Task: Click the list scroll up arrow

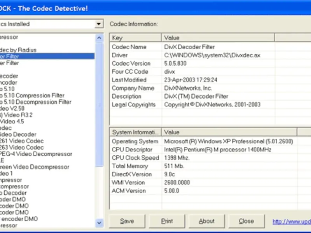Action: [x=99, y=38]
